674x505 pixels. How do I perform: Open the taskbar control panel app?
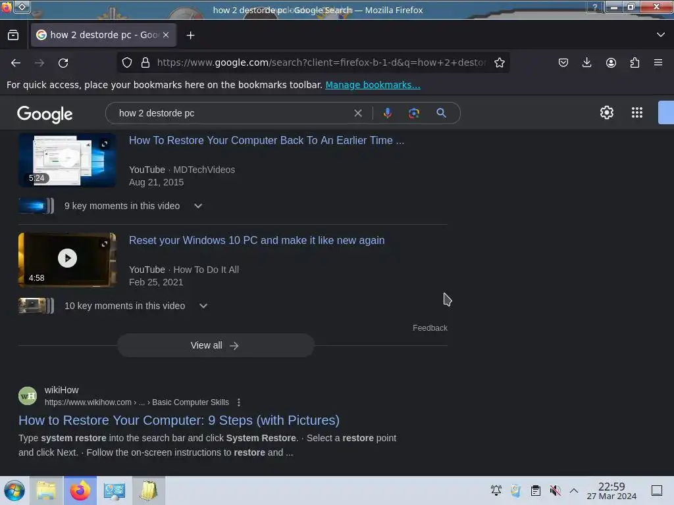[x=115, y=491]
